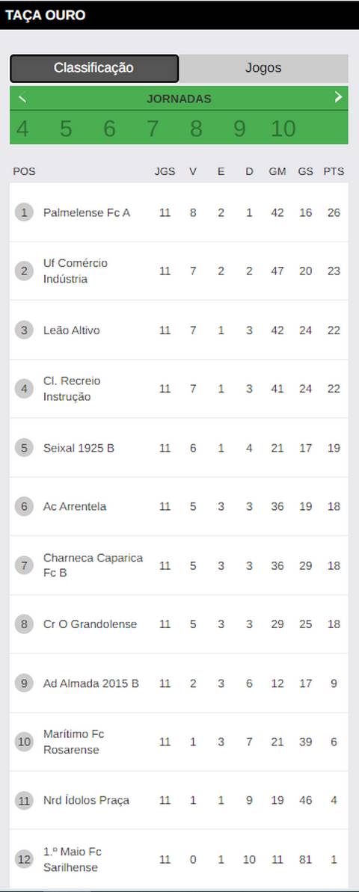Click the PTS column header

(x=334, y=171)
